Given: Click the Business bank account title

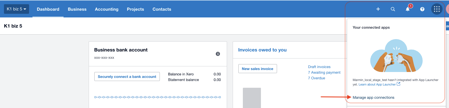Looking at the screenshot, I should [121, 50].
